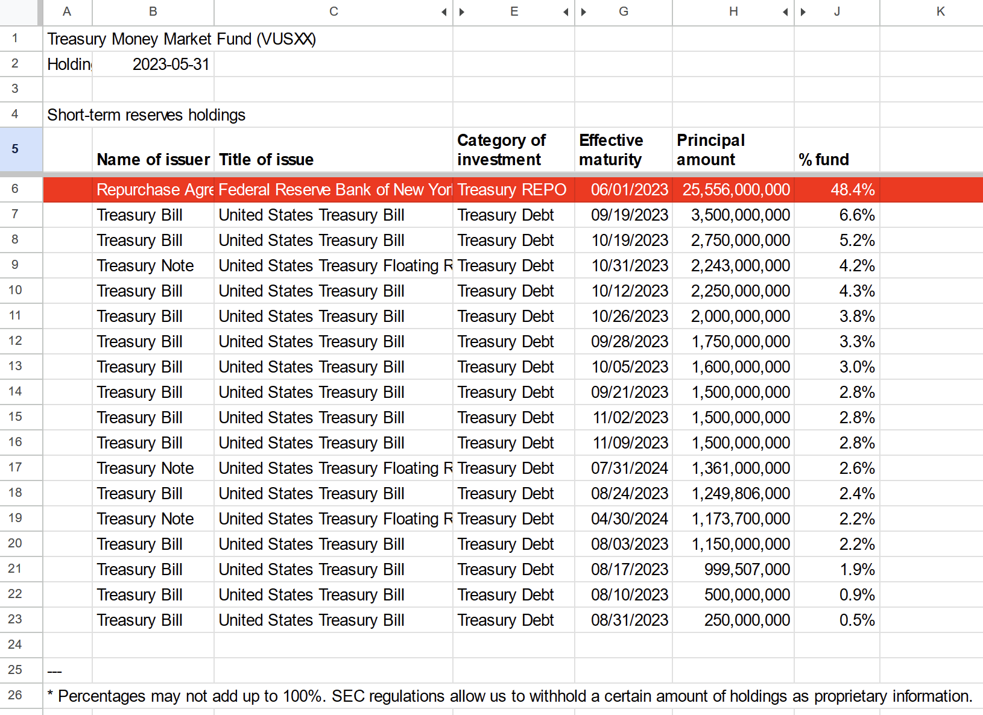Expand hidden column D using right arrow before E
Viewport: 983px width, 715px height.
pyautogui.click(x=462, y=12)
